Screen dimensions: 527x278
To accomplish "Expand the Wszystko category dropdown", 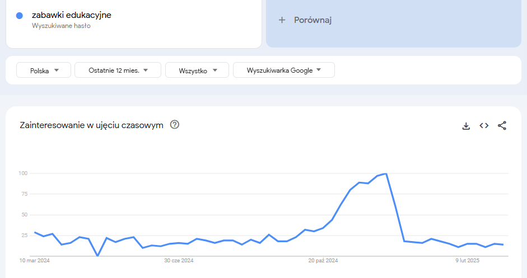I will click(197, 70).
